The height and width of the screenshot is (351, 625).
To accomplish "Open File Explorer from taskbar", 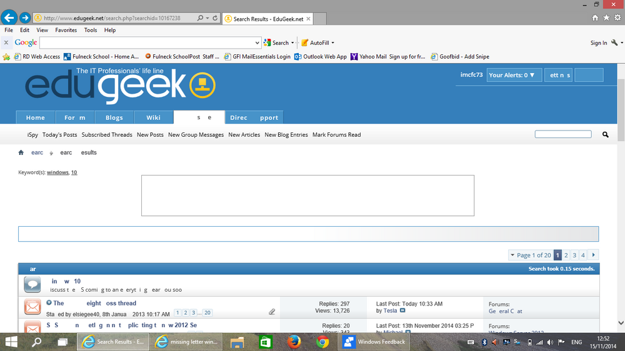I will [x=237, y=342].
